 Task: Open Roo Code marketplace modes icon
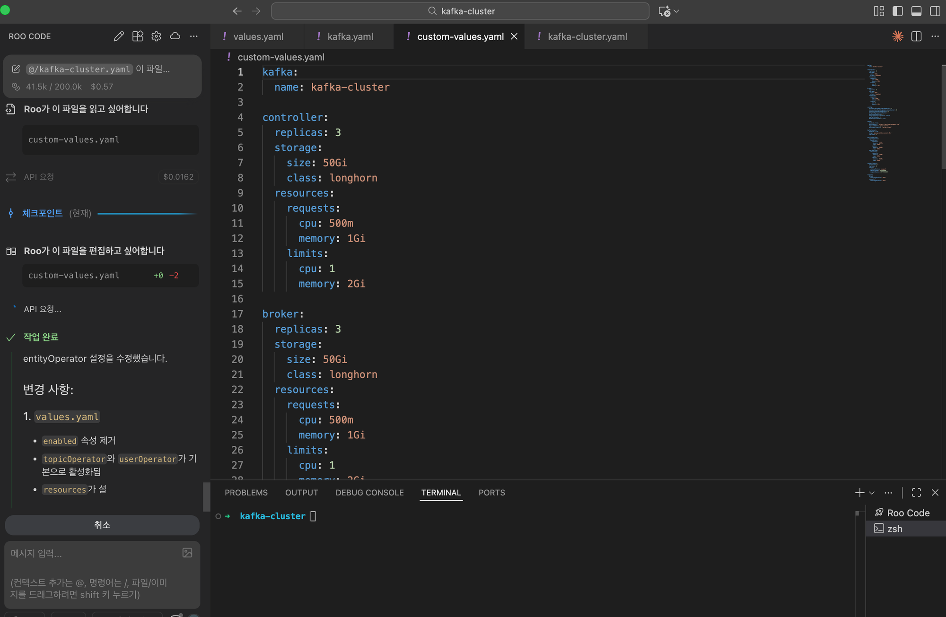pos(138,36)
